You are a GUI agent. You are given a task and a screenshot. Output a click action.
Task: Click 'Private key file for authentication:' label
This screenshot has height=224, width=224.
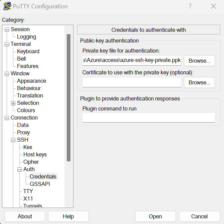pyautogui.click(x=121, y=51)
